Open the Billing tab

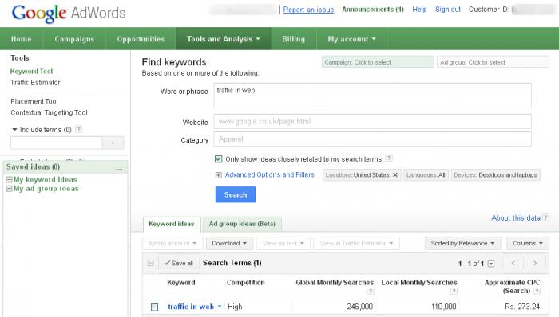click(x=294, y=39)
